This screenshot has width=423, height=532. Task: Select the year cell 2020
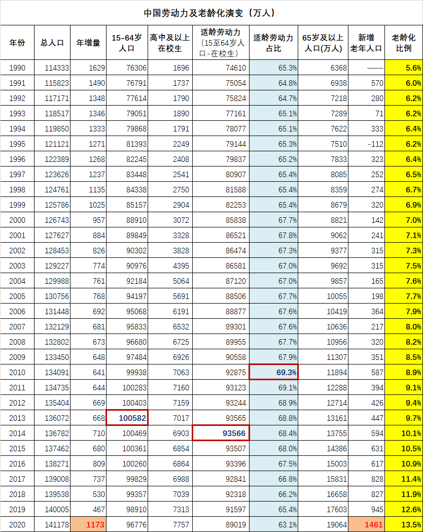pos(17,524)
